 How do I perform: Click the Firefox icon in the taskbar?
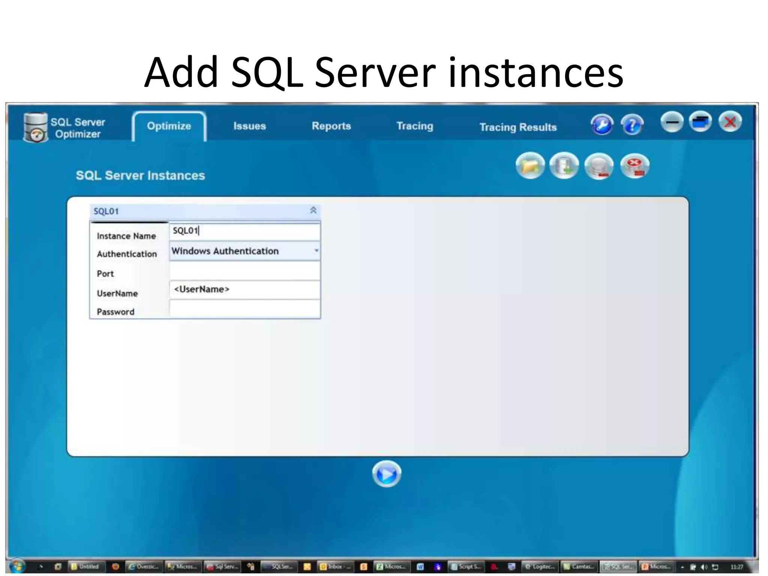click(x=115, y=567)
